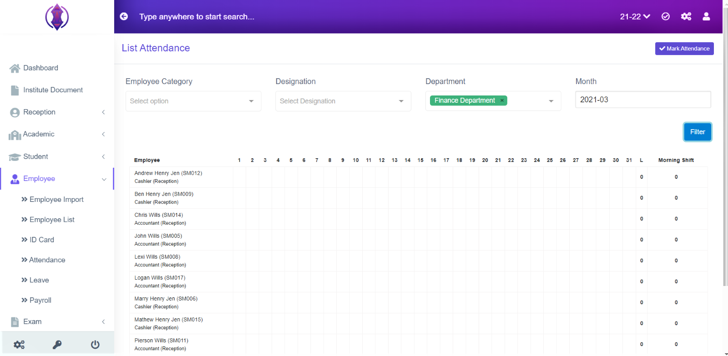The width and height of the screenshot is (728, 356).
Task: Open Leave submenu item
Action: coord(39,280)
